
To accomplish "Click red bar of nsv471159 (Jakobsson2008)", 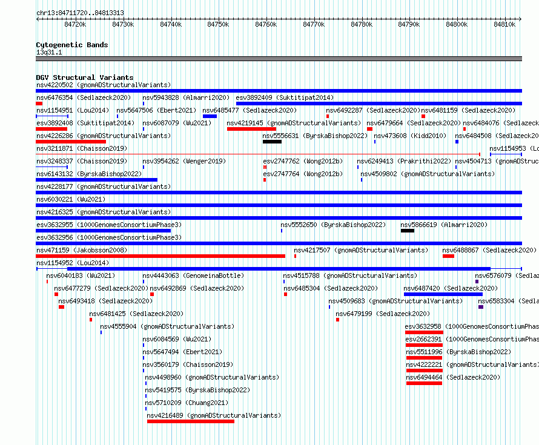I will pos(160,256).
